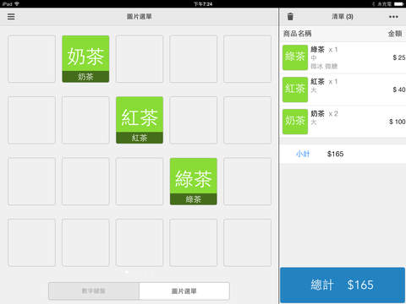The height and width of the screenshot is (304, 406).
Task: Open the 綠茶 x1 order row priced $25
Action: [x=343, y=57]
